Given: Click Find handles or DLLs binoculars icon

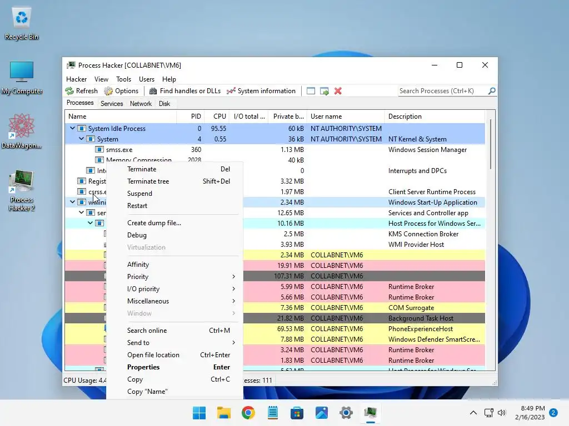Looking at the screenshot, I should [153, 91].
